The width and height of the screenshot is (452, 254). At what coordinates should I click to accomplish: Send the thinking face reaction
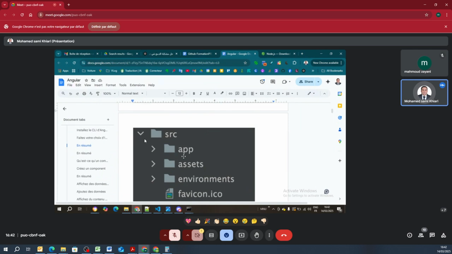pyautogui.click(x=254, y=221)
